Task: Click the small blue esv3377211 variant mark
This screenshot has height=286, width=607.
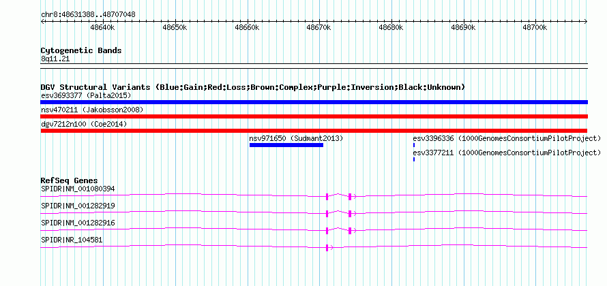Action: (x=414, y=159)
